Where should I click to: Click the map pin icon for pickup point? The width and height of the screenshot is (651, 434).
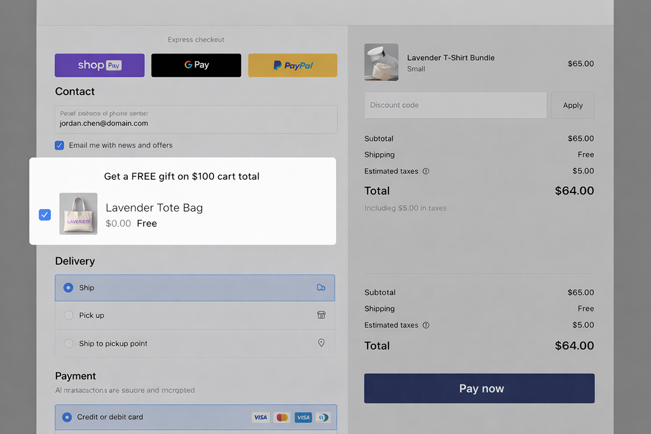[321, 343]
